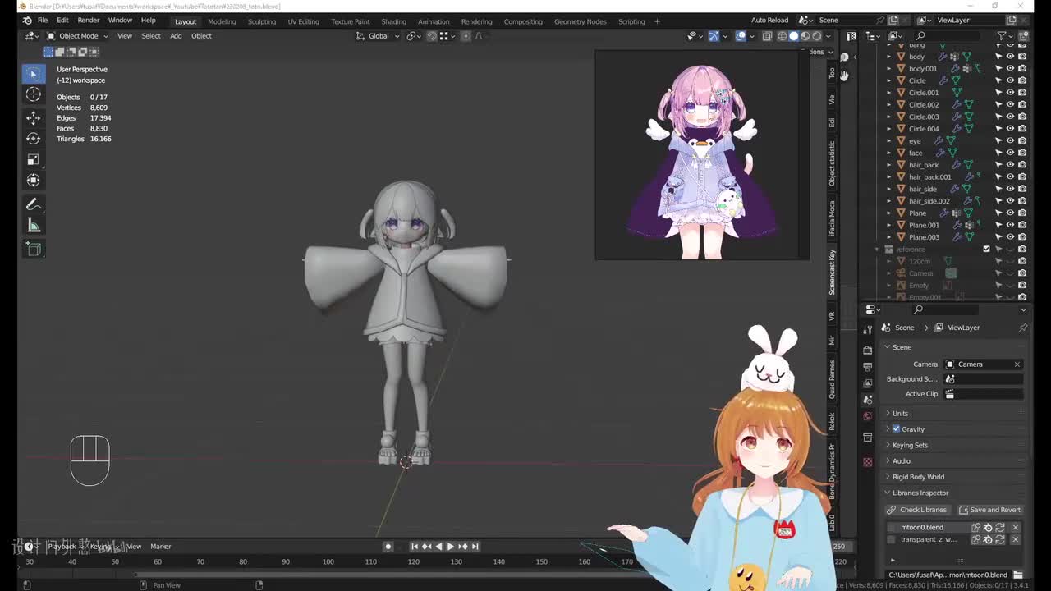Open the Render properties tab
Image resolution: width=1051 pixels, height=591 pixels.
[868, 350]
